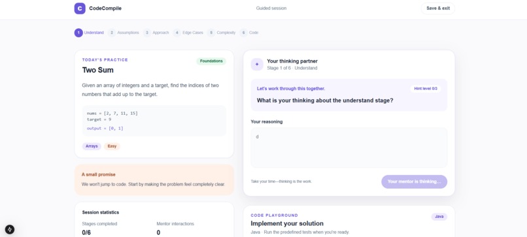Click the Easy difficulty tag

pos(112,146)
